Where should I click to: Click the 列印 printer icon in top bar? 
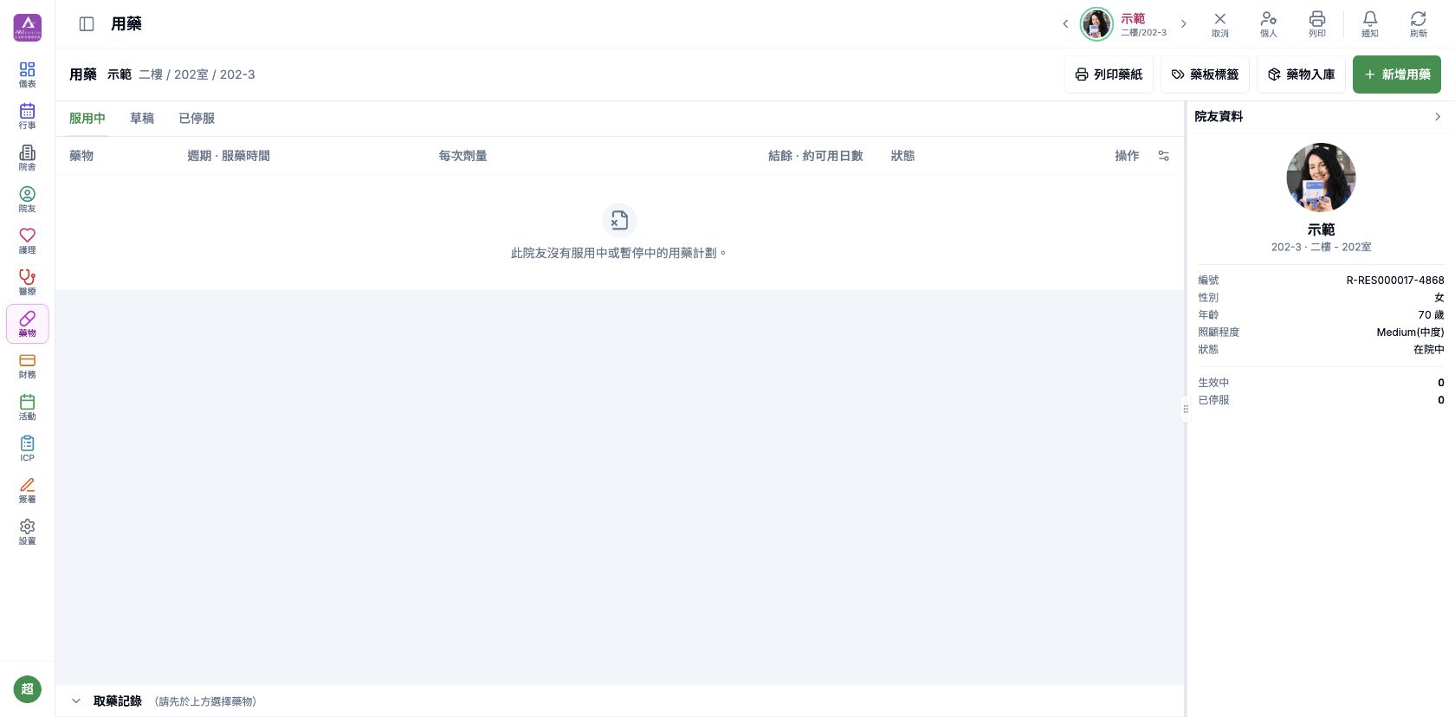(1316, 24)
